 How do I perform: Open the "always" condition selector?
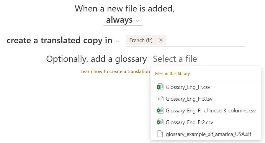119,20
